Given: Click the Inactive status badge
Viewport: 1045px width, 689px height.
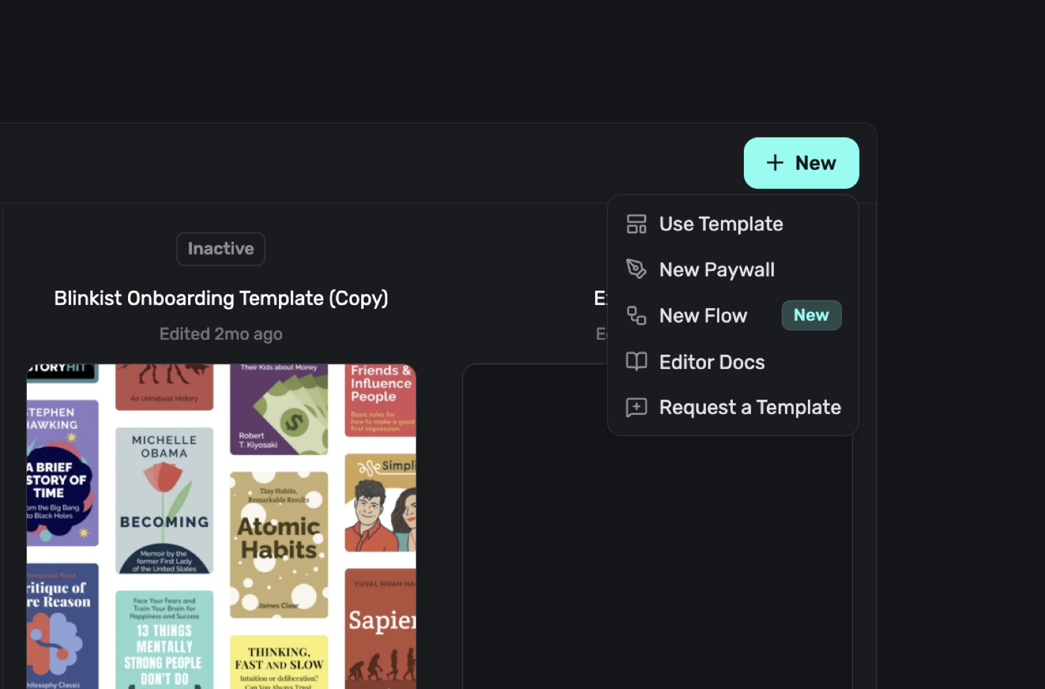Looking at the screenshot, I should coord(221,249).
